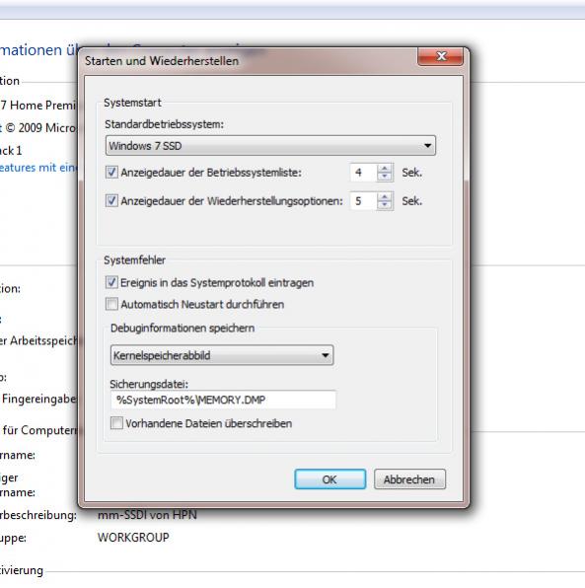Toggle Anzeigedauer der Wiederherstellungsoptionen checkbox

pyautogui.click(x=111, y=200)
